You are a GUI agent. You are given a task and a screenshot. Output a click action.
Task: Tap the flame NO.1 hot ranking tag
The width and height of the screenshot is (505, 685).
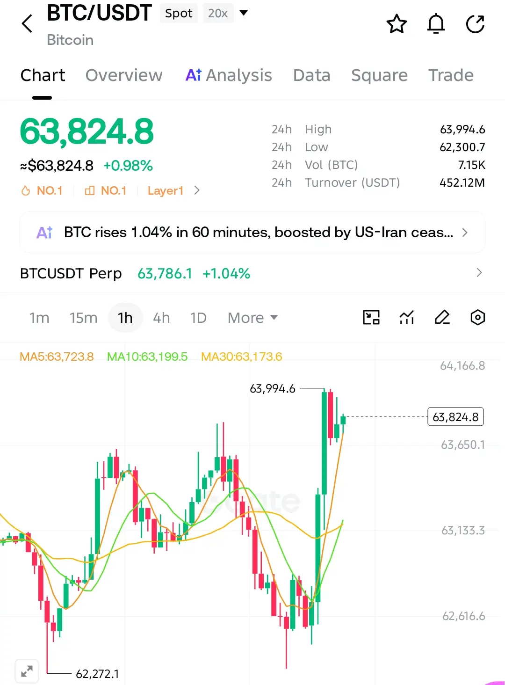(x=42, y=190)
